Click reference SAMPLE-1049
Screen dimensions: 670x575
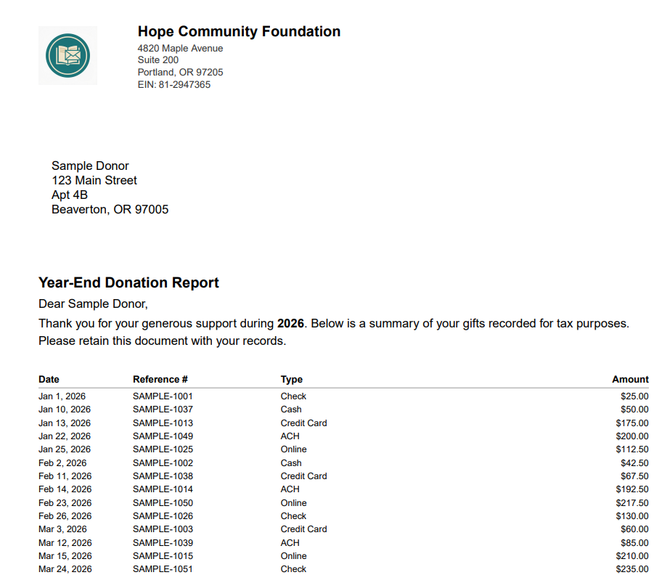[163, 436]
